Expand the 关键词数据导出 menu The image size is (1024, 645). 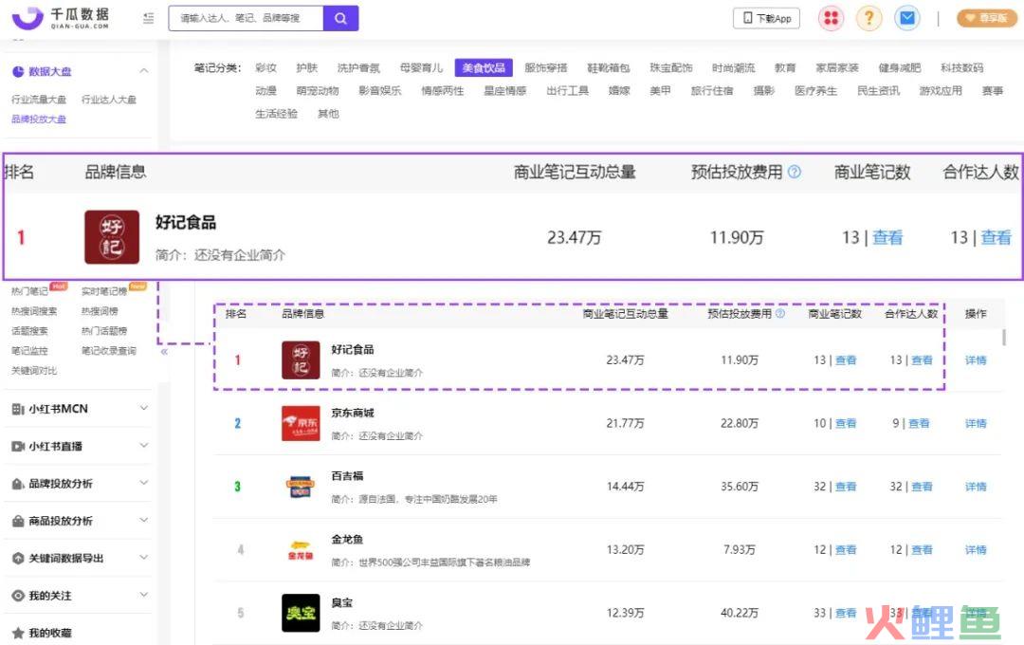144,557
